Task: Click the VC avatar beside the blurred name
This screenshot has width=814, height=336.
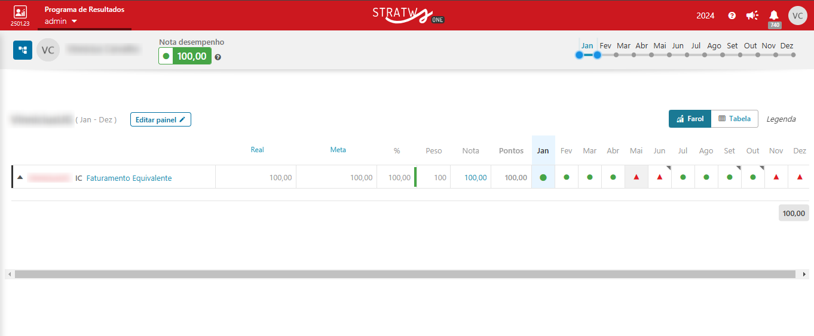Action: click(x=48, y=50)
